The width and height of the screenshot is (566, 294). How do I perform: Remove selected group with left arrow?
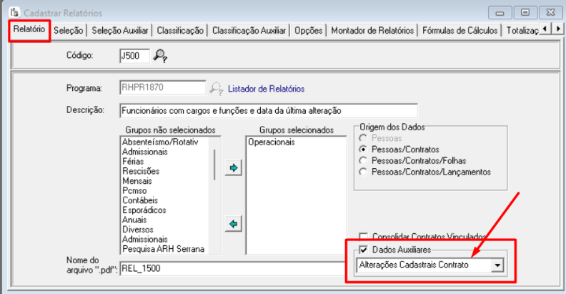point(232,224)
